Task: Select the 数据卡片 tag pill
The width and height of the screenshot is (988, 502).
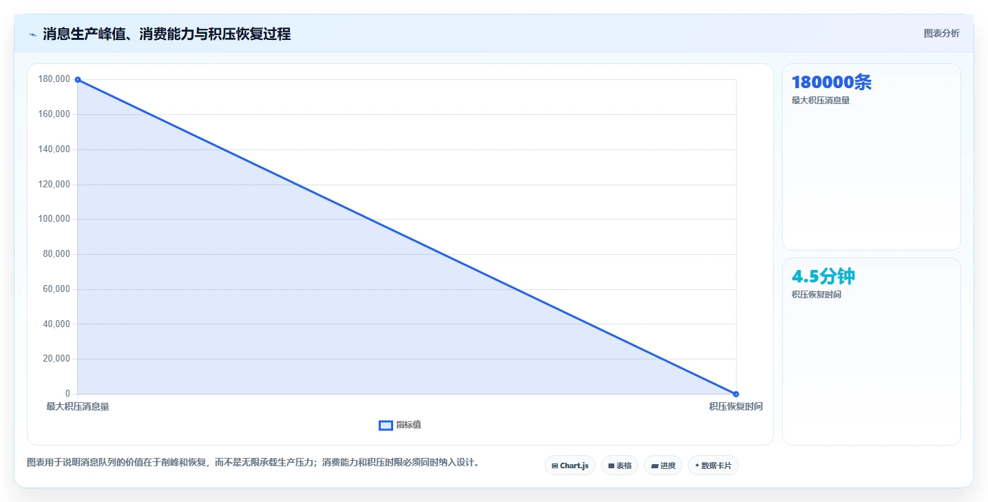Action: [x=713, y=466]
